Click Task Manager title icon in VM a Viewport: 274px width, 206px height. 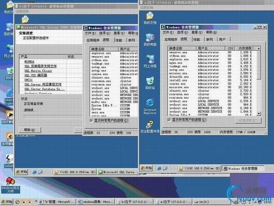(164, 27)
